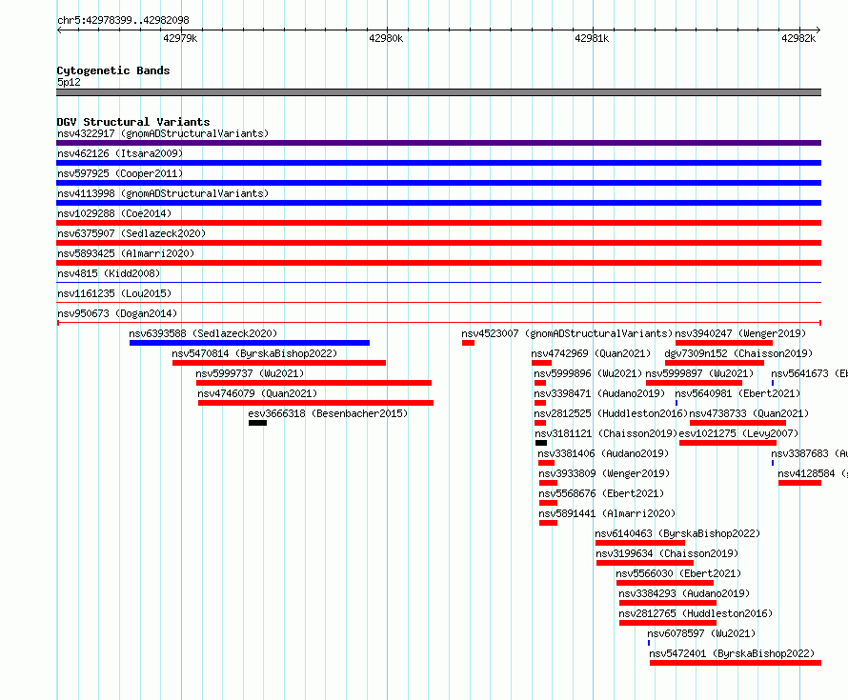The height and width of the screenshot is (700, 848).
Task: Select the nsv950673 (Dogan2014) label
Action: pyautogui.click(x=117, y=313)
